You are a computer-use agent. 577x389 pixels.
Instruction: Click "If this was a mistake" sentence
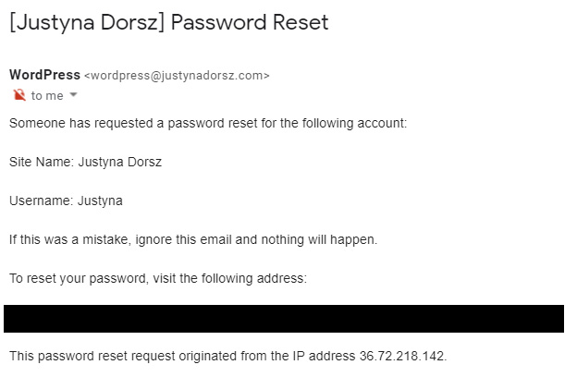click(x=68, y=239)
